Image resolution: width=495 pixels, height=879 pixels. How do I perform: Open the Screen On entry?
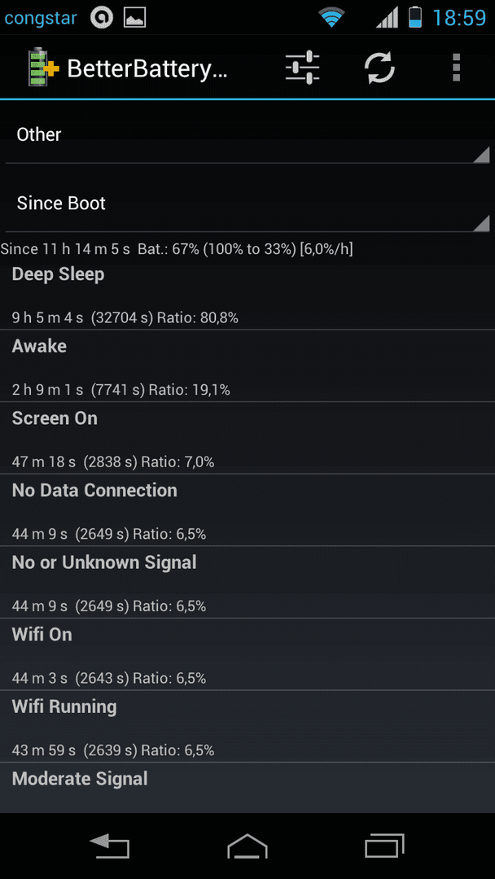(247, 438)
